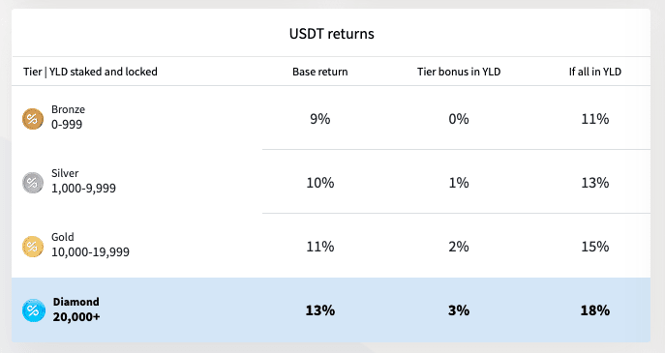665x353 pixels.
Task: Select the Gold 10,000-19,999 tier label
Action: click(x=90, y=245)
